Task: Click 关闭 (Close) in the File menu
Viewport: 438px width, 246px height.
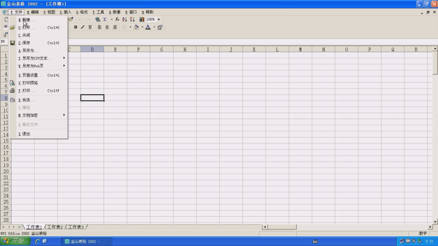Action: click(38, 35)
